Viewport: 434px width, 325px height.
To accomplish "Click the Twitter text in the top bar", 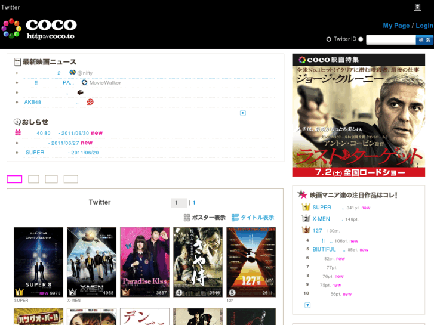I will point(11,7).
